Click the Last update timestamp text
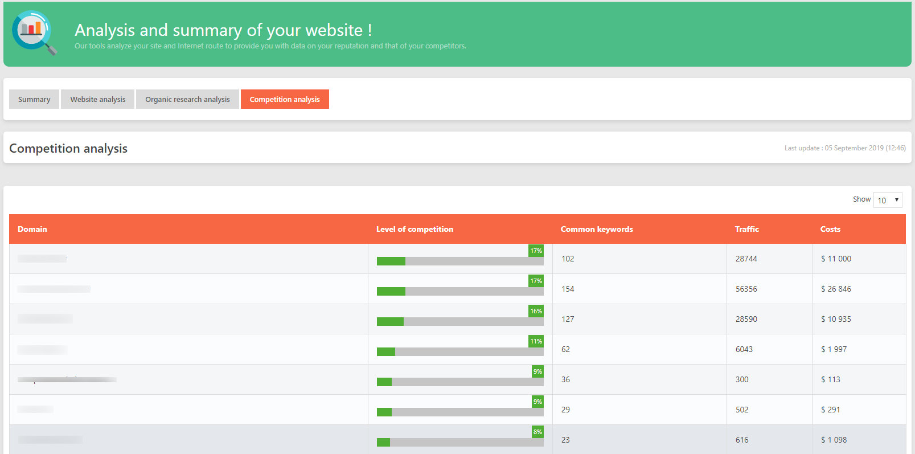The image size is (915, 454). click(844, 148)
